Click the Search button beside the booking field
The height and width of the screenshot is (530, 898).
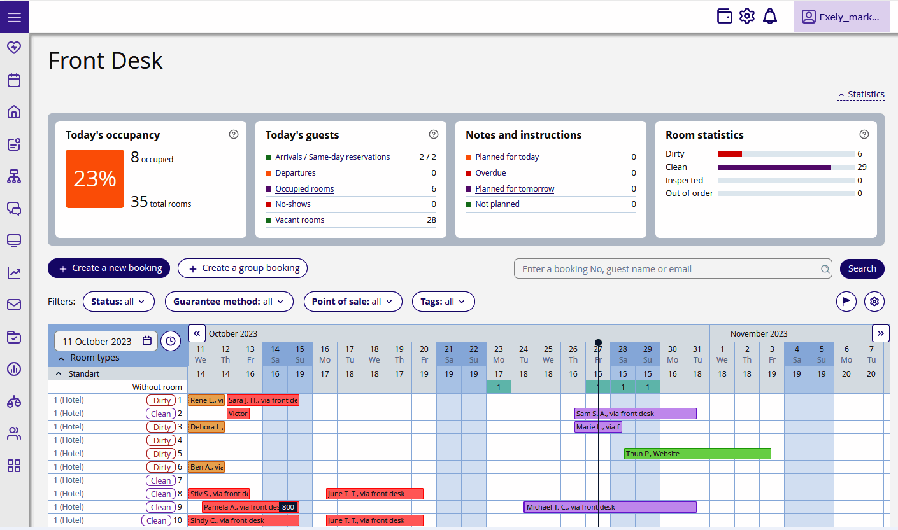click(862, 268)
